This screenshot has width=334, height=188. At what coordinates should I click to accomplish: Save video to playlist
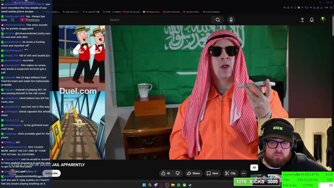click(x=212, y=173)
